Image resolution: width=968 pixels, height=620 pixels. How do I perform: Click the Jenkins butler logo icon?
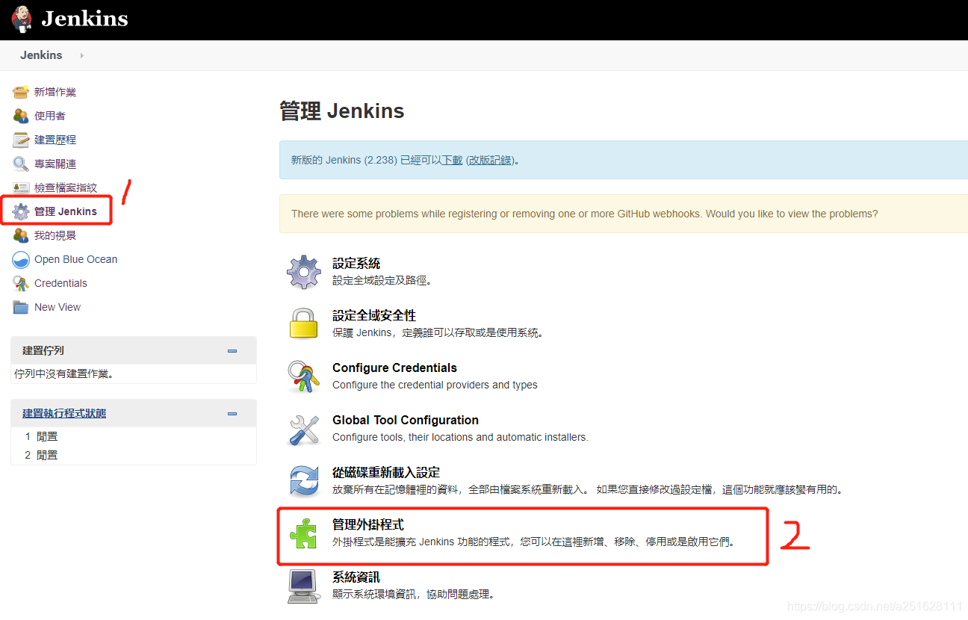tap(22, 19)
